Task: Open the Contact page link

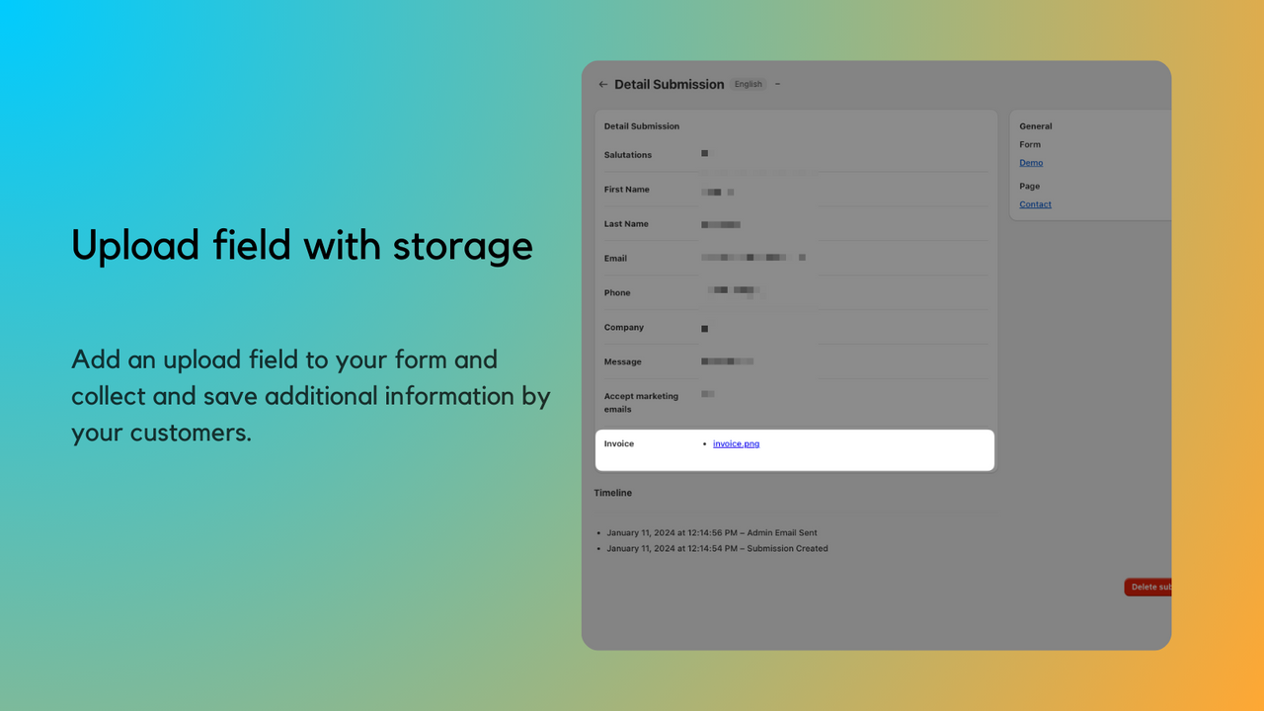Action: pyautogui.click(x=1035, y=204)
